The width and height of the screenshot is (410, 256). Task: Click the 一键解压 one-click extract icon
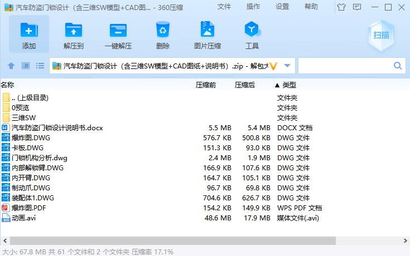tap(118, 30)
